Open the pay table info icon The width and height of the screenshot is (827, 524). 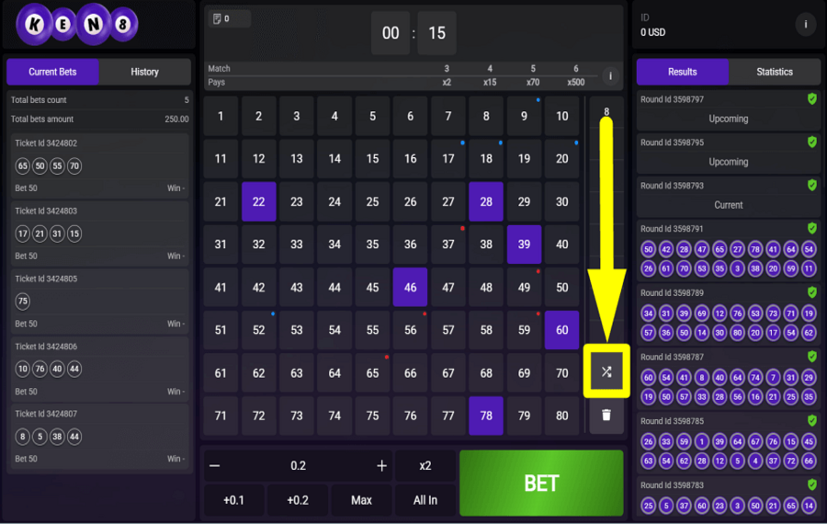(x=610, y=76)
